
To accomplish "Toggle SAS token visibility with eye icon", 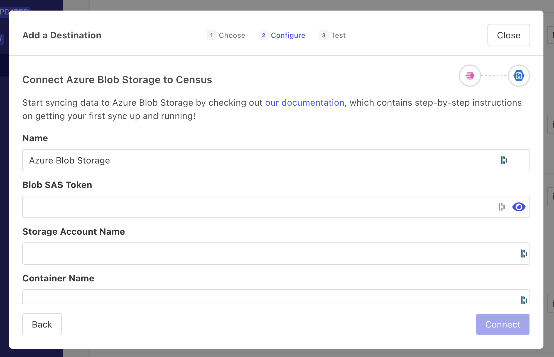I will tap(519, 207).
